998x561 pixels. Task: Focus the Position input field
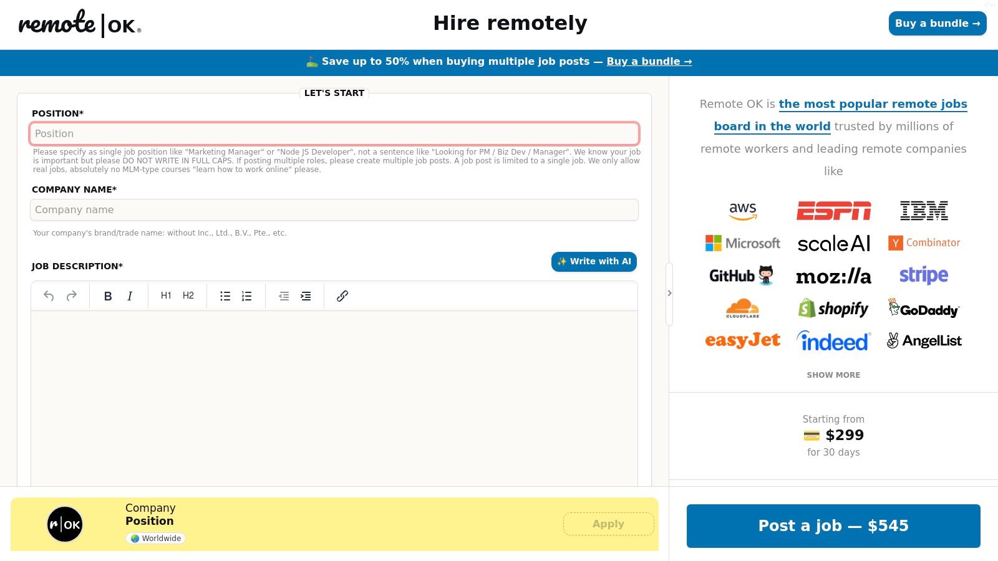coord(334,133)
